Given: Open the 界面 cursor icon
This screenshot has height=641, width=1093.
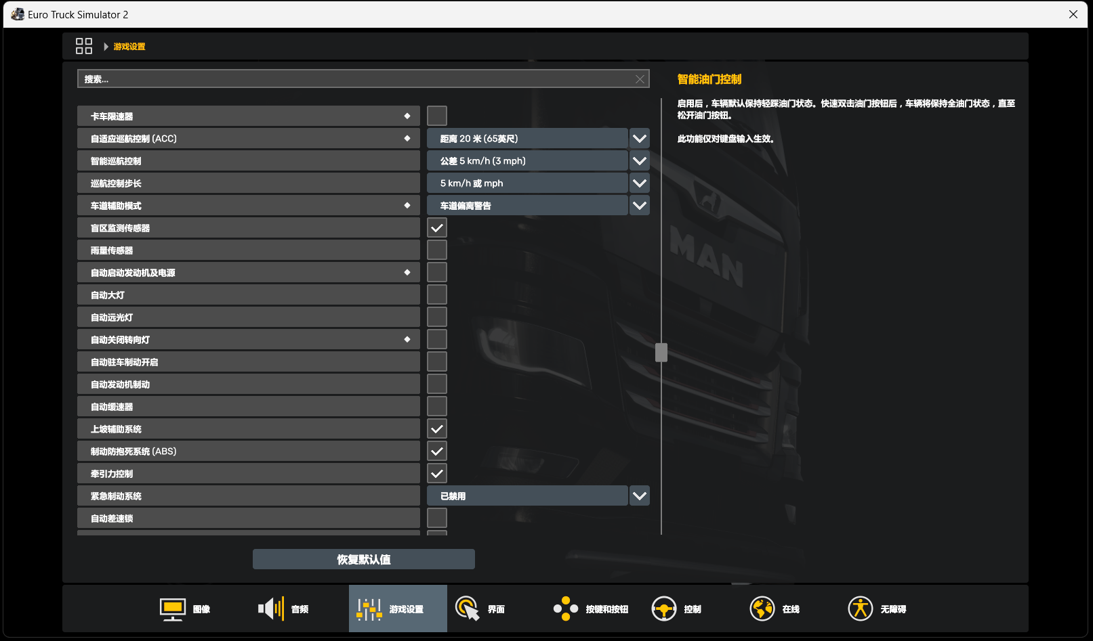Looking at the screenshot, I should click(x=467, y=609).
